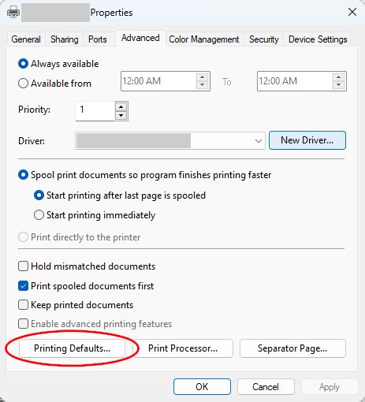The width and height of the screenshot is (365, 402).
Task: Open the Color Management tab
Action: click(x=204, y=39)
